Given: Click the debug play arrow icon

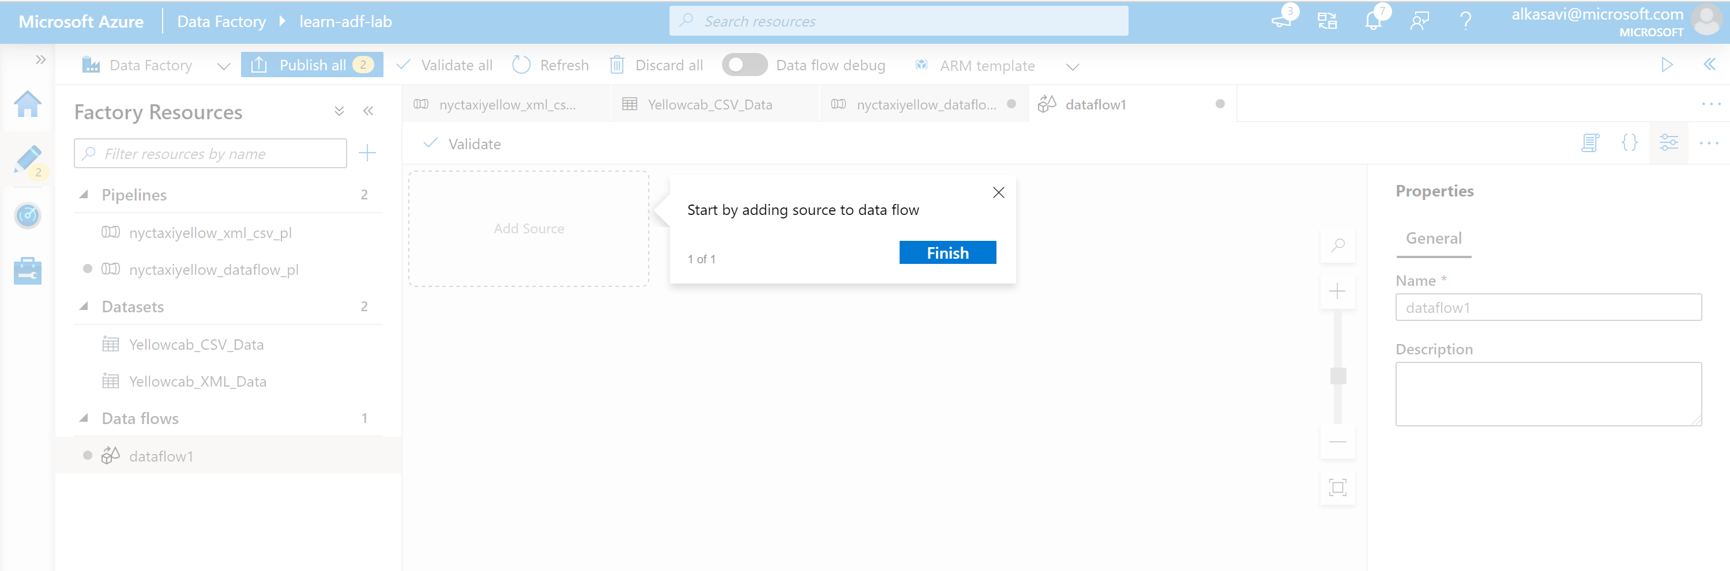Looking at the screenshot, I should (x=1667, y=65).
